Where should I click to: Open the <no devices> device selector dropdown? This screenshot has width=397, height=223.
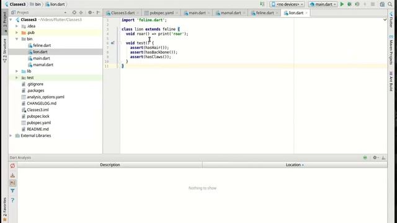pos(287,4)
